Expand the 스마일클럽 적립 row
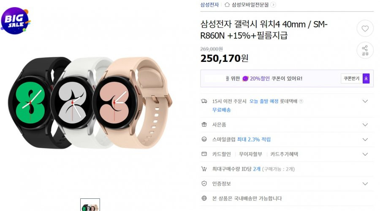 point(365,139)
